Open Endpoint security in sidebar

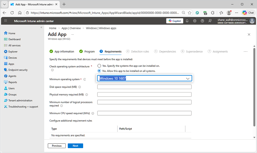[18, 70]
